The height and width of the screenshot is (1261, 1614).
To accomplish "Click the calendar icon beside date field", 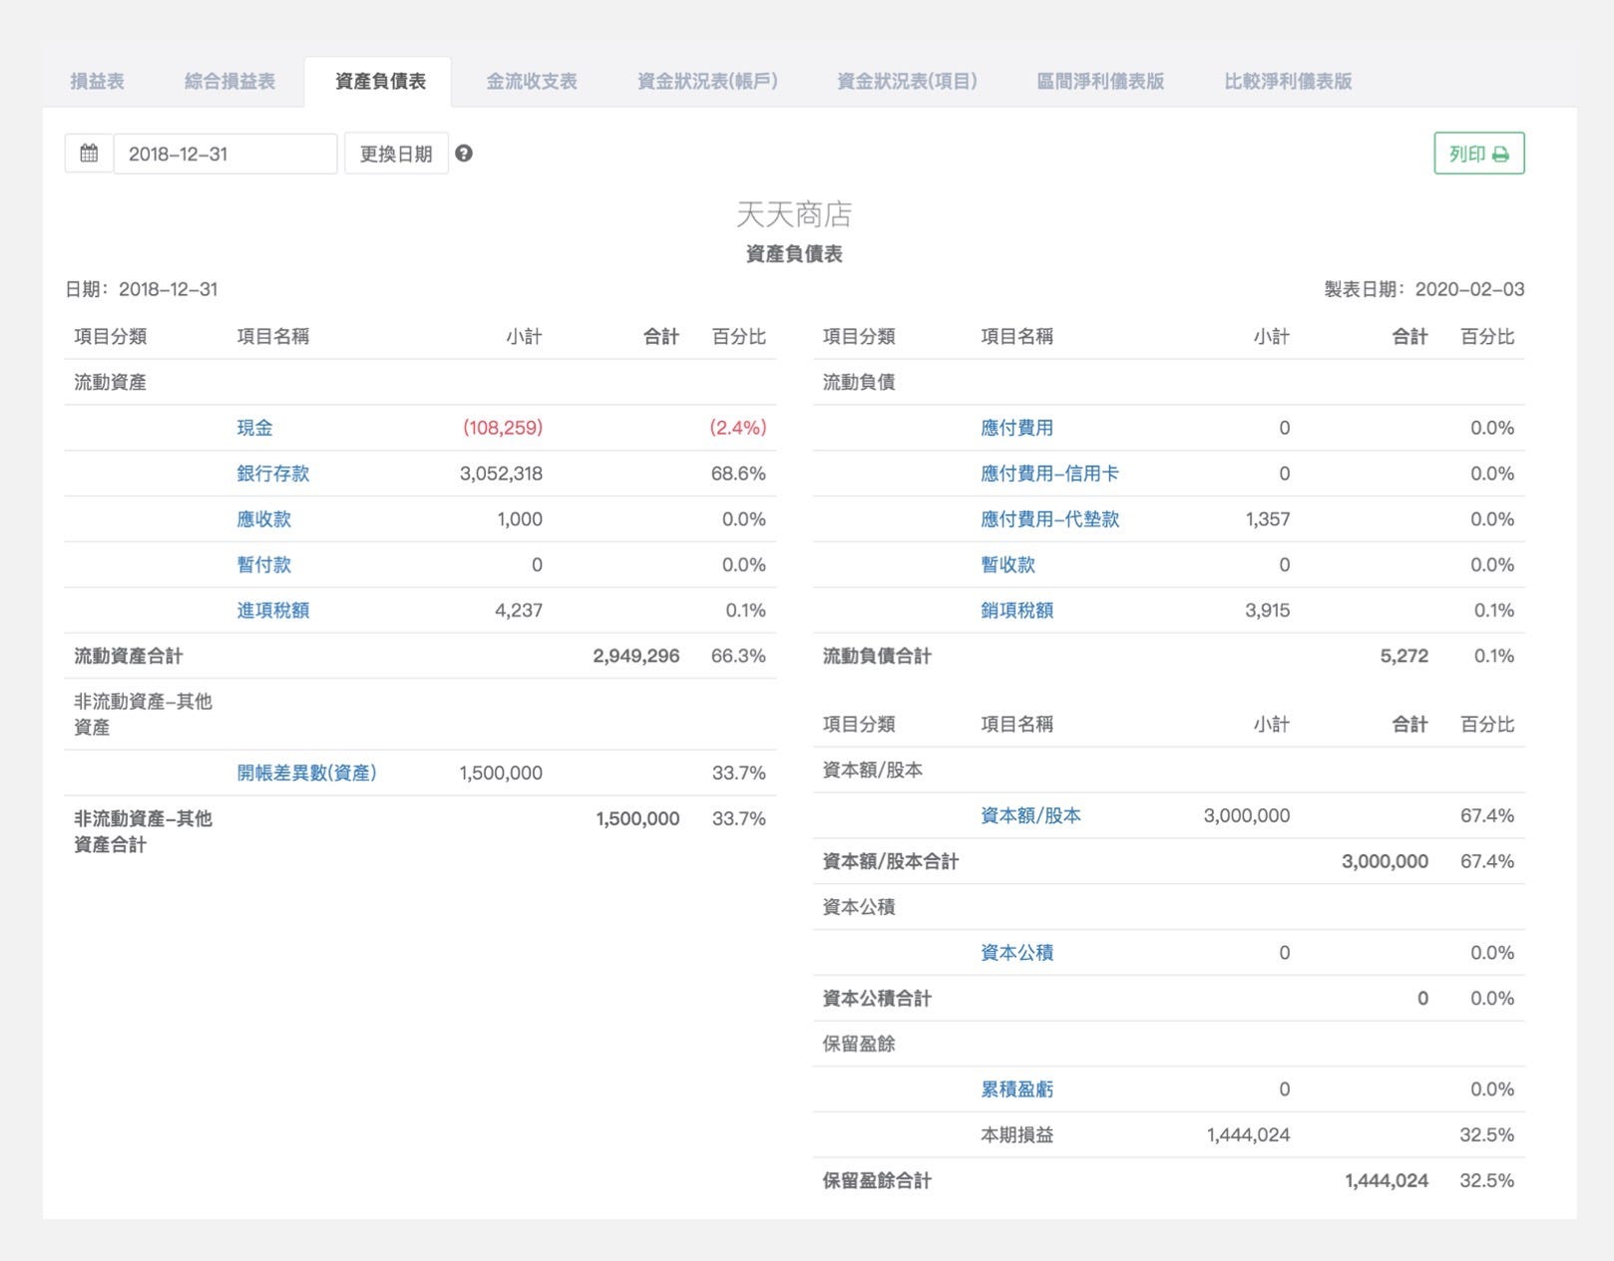I will (x=89, y=154).
